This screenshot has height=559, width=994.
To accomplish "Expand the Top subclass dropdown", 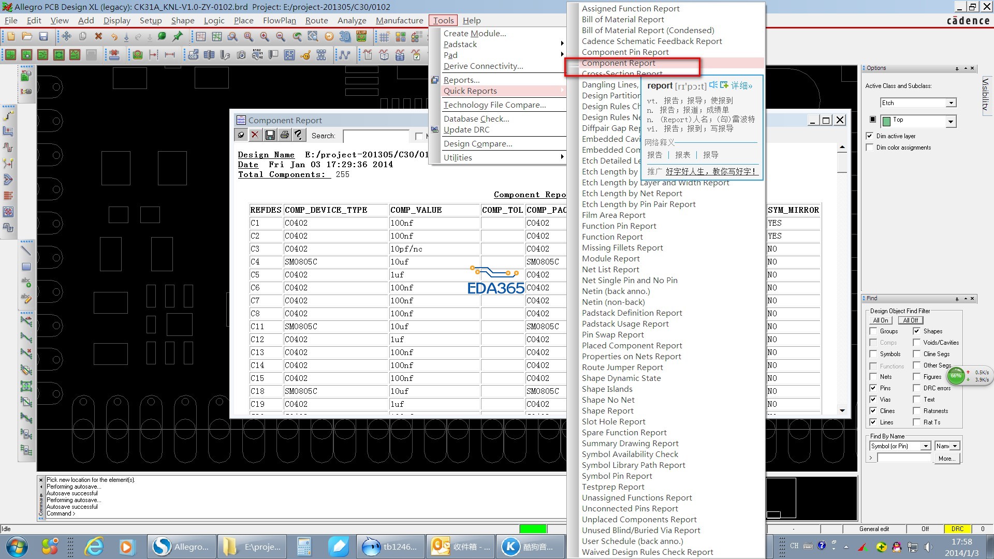I will [951, 122].
